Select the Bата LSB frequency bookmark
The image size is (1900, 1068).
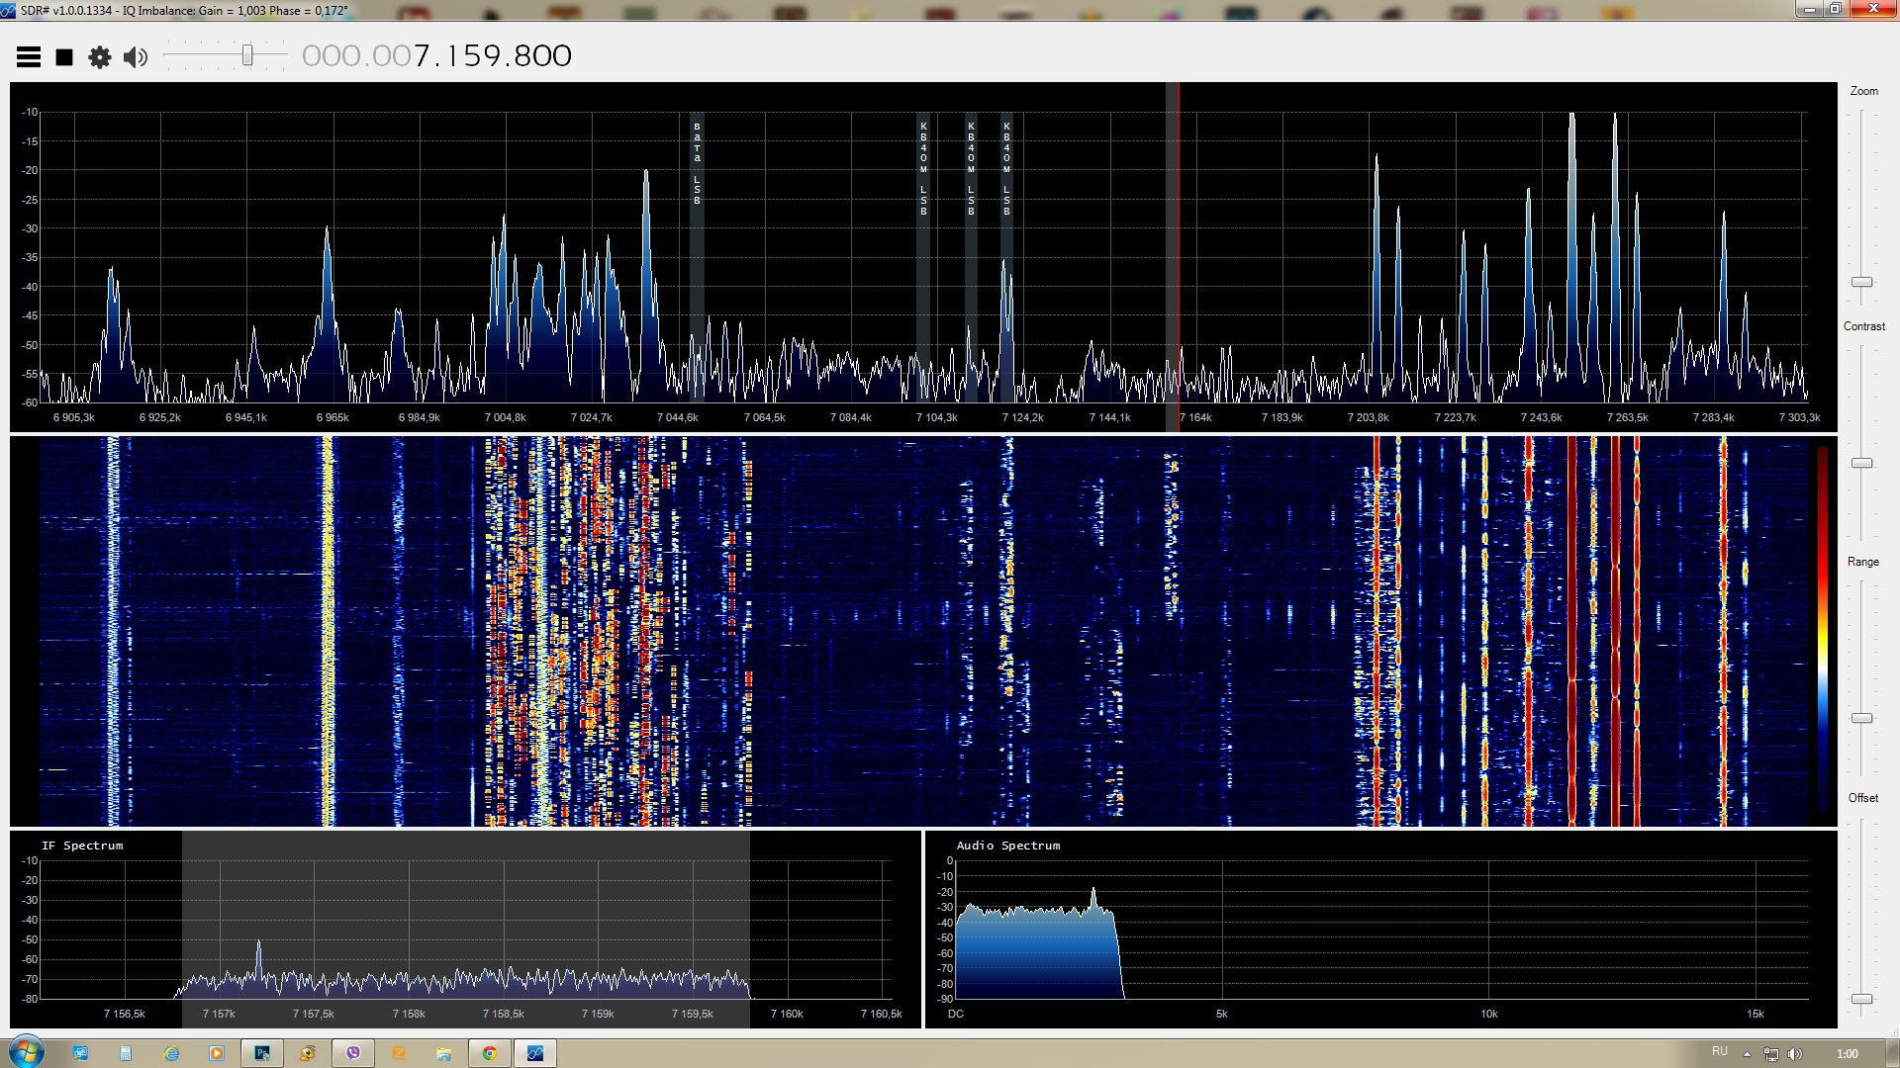(697, 163)
